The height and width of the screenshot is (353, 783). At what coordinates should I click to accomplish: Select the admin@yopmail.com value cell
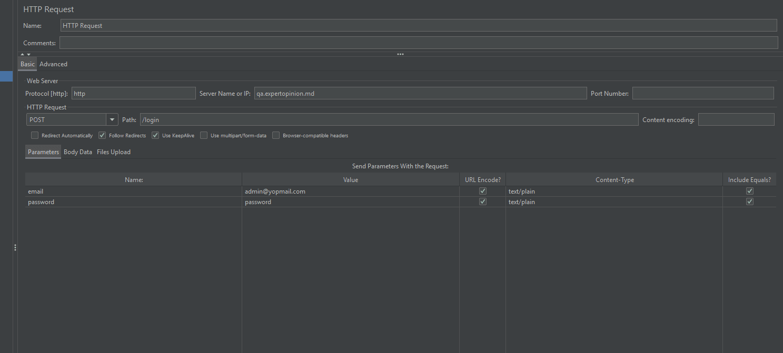pos(350,191)
